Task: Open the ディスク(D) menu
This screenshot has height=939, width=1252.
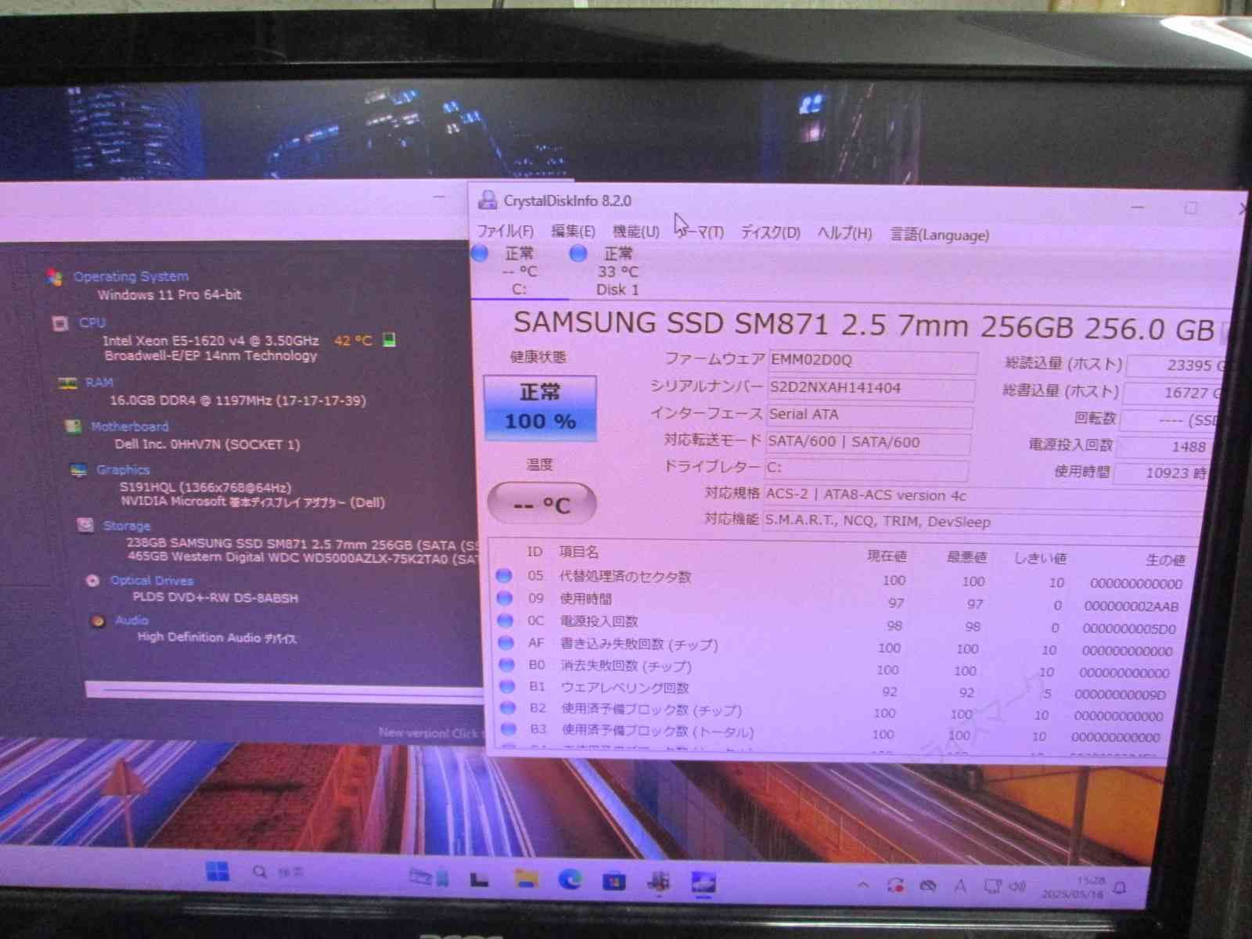Action: click(x=770, y=232)
